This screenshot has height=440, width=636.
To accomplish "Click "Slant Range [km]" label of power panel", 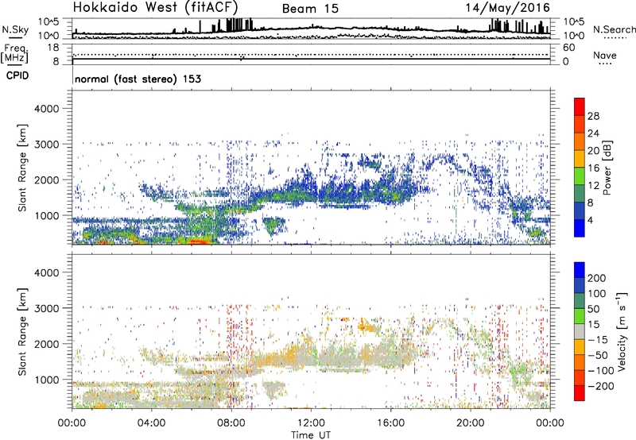I will pyautogui.click(x=22, y=168).
